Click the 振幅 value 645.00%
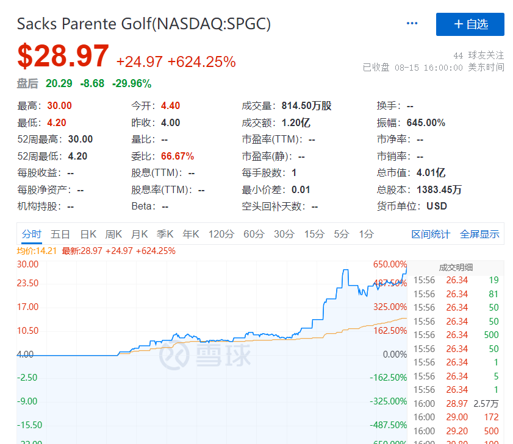Screen dimensions: 513x444 point(426,122)
